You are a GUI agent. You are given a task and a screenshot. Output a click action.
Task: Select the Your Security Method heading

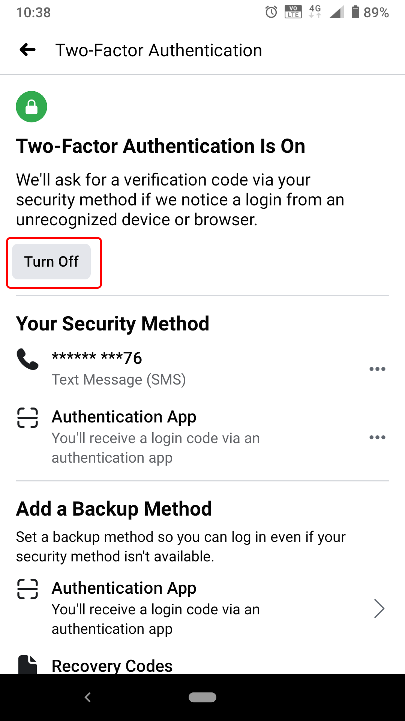click(112, 323)
